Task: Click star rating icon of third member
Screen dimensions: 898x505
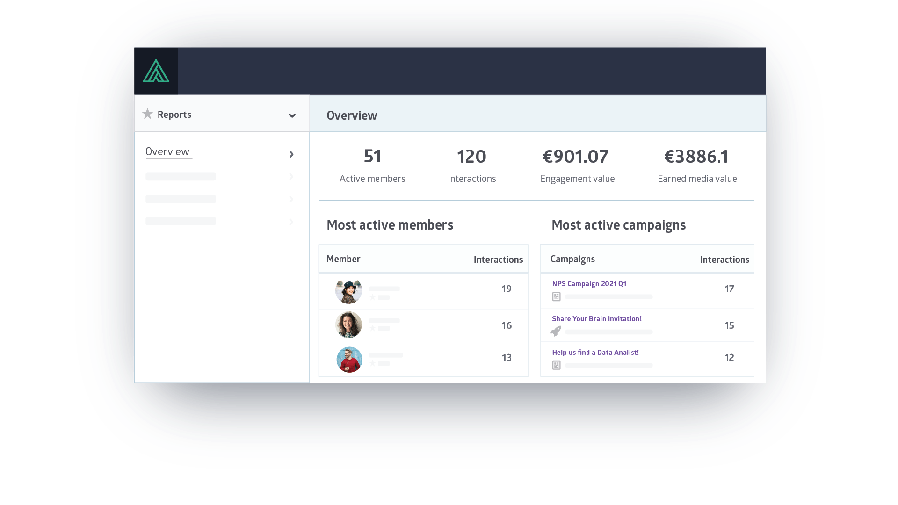Action: coord(373,363)
